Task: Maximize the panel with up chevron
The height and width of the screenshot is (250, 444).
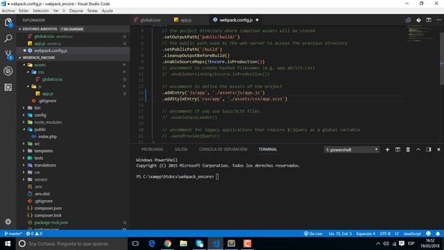Action: pyautogui.click(x=418, y=149)
